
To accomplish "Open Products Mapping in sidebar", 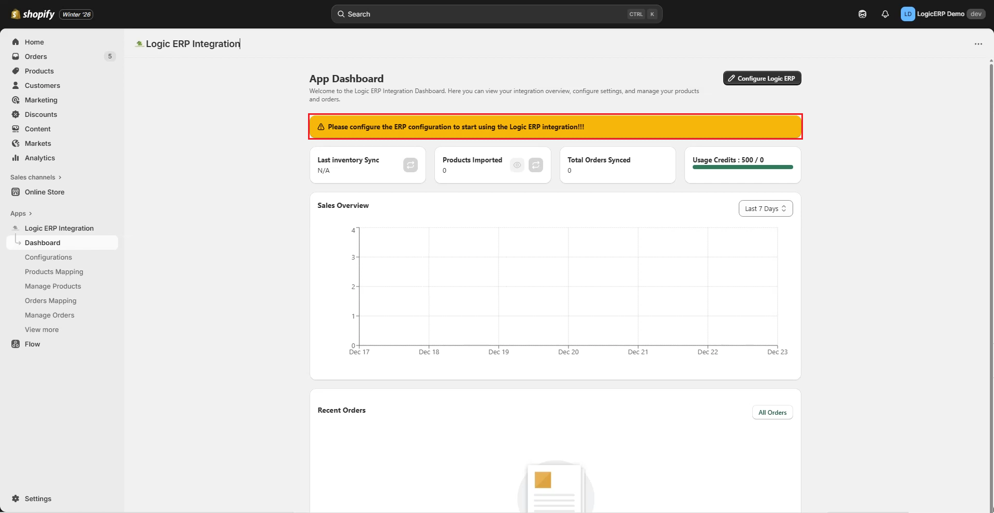I will click(54, 271).
